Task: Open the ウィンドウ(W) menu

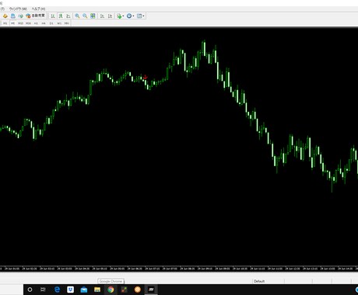Action: coord(18,9)
